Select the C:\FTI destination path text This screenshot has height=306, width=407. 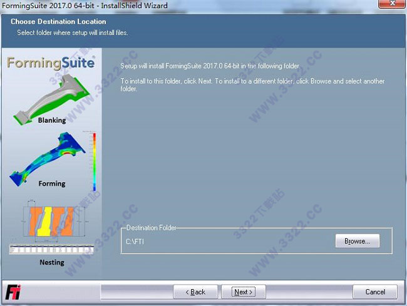[x=135, y=242]
